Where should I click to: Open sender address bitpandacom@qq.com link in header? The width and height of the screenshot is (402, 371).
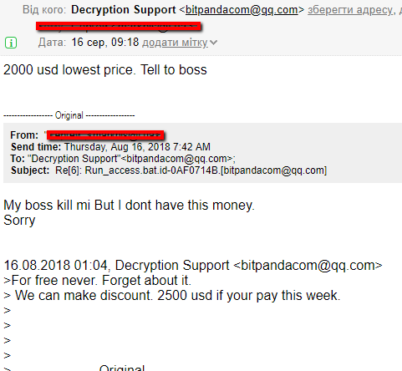[x=242, y=10]
